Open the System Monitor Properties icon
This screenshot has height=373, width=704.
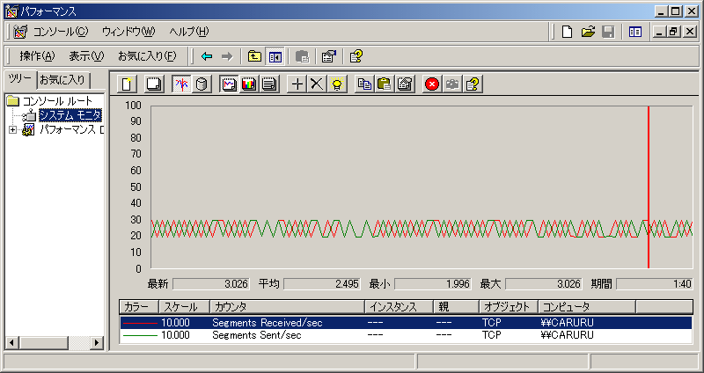[x=404, y=84]
